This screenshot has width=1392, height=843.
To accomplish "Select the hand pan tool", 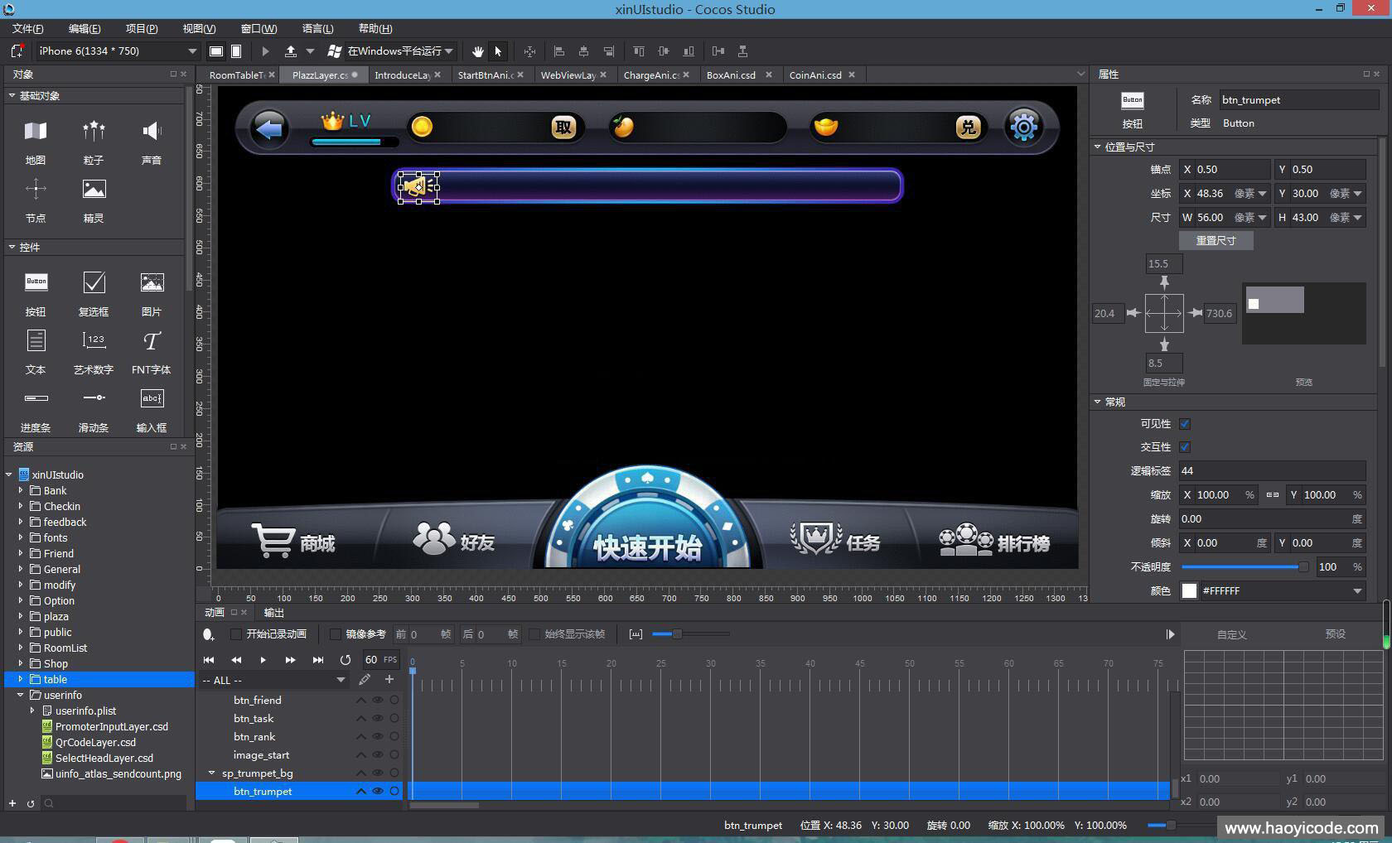I will [478, 51].
